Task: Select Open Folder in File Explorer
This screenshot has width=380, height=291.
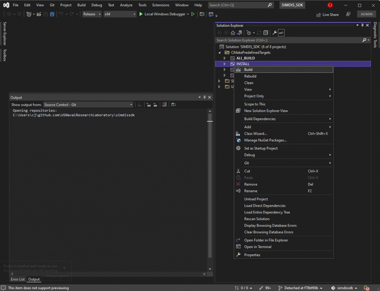Action: (x=284, y=240)
